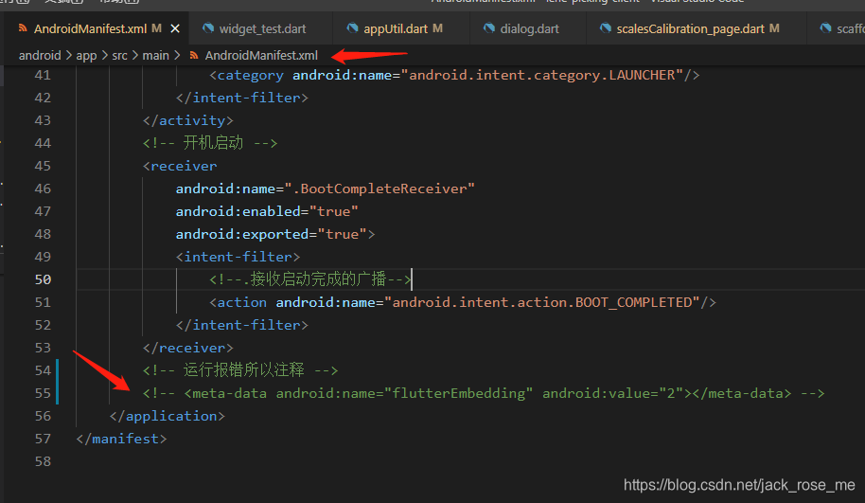
Task: Click line number 41 in the gutter
Action: [43, 75]
